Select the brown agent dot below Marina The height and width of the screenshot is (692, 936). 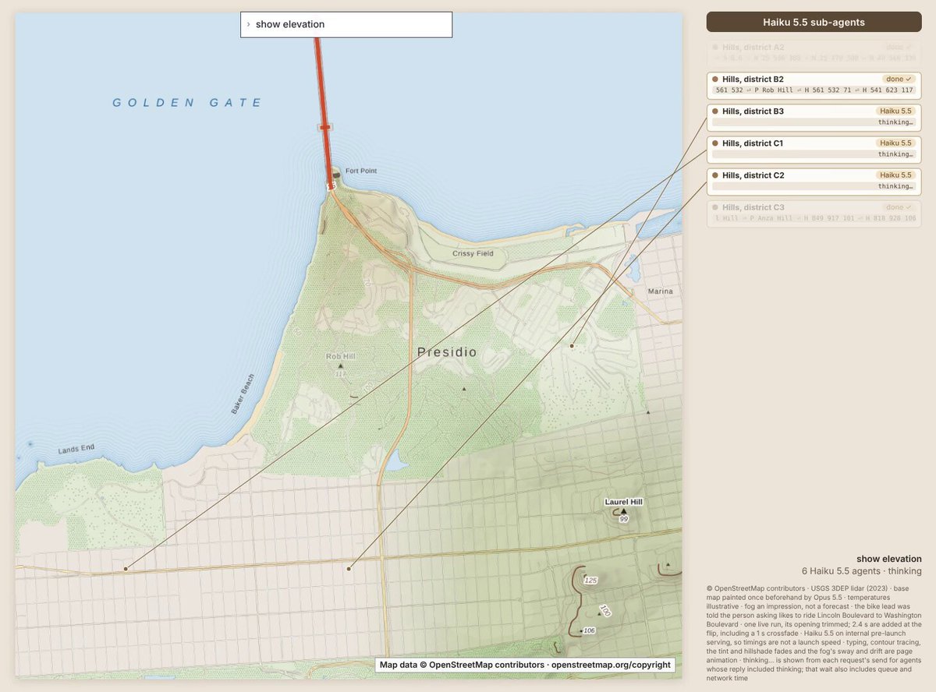572,345
